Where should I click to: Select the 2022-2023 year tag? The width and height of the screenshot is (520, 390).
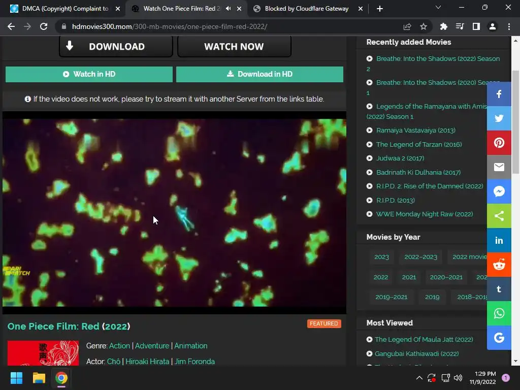(x=420, y=256)
